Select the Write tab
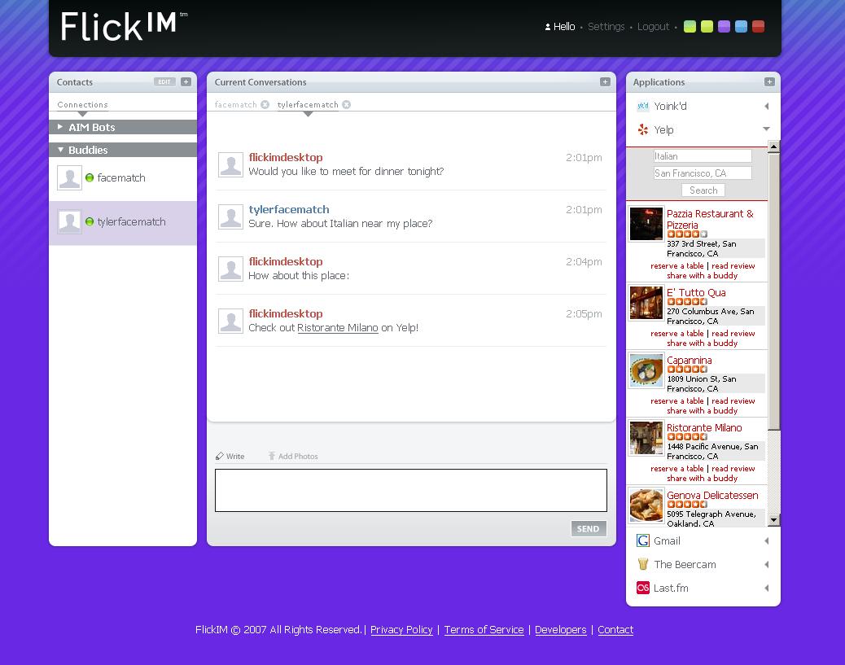Image resolution: width=845 pixels, height=665 pixels. 230,457
